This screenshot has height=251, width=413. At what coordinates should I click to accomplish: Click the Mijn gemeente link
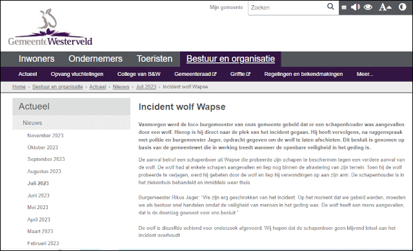tap(227, 7)
